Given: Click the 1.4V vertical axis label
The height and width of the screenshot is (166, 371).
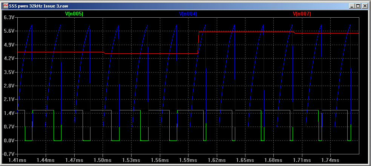Looking at the screenshot, I should tap(9, 113).
